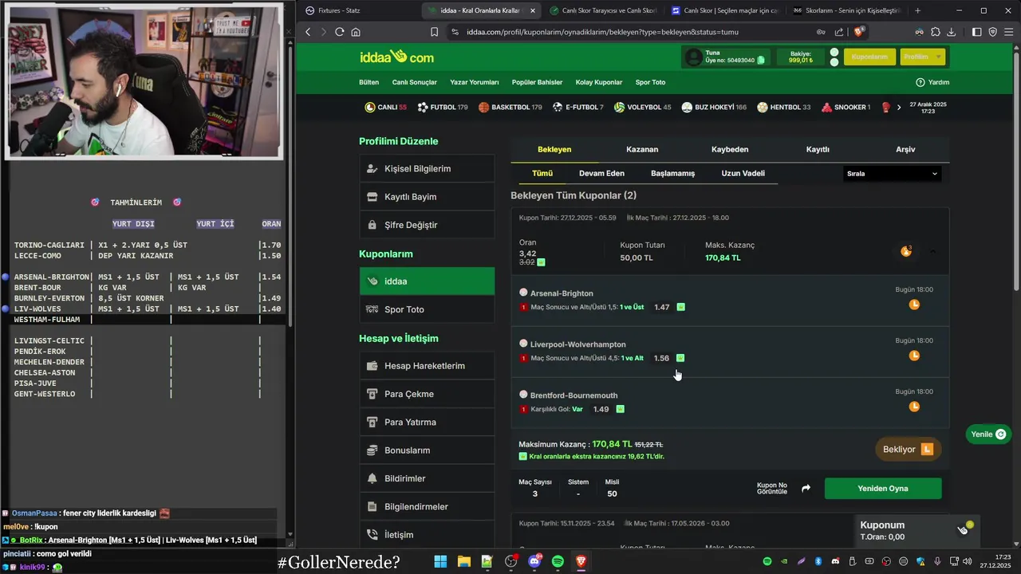Share this page icon in address bar
Viewport: 1021px width, 574px height.
click(x=839, y=32)
